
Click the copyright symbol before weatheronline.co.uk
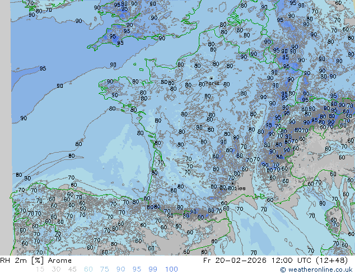283,270
